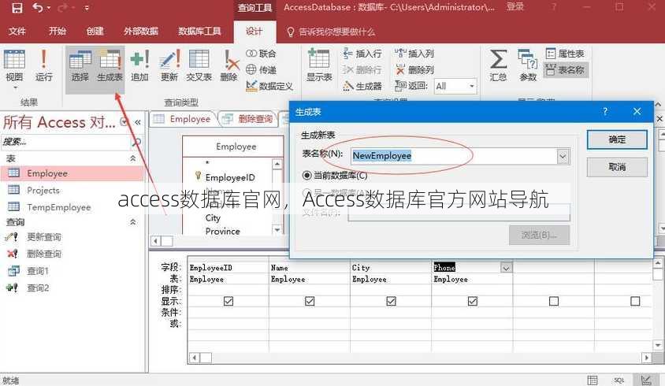Uncheck show box under Name column
This screenshot has height=386, width=665.
coord(310,301)
